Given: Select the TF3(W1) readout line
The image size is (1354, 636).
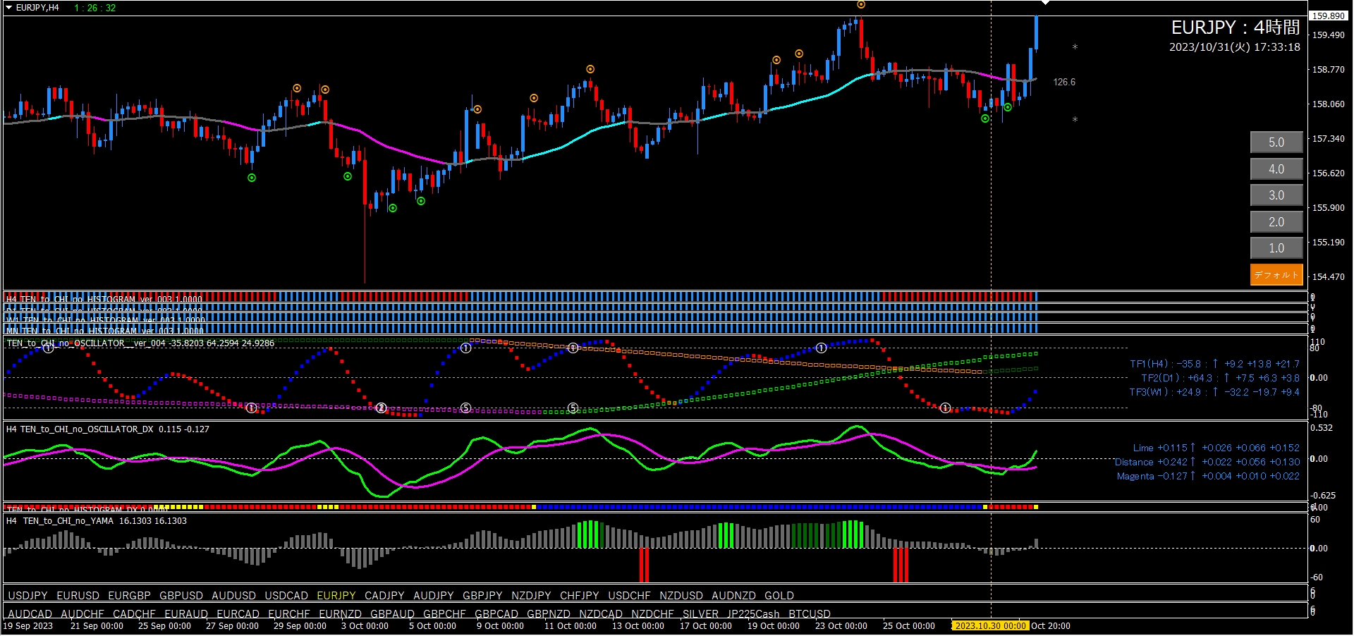Looking at the screenshot, I should pos(1214,393).
